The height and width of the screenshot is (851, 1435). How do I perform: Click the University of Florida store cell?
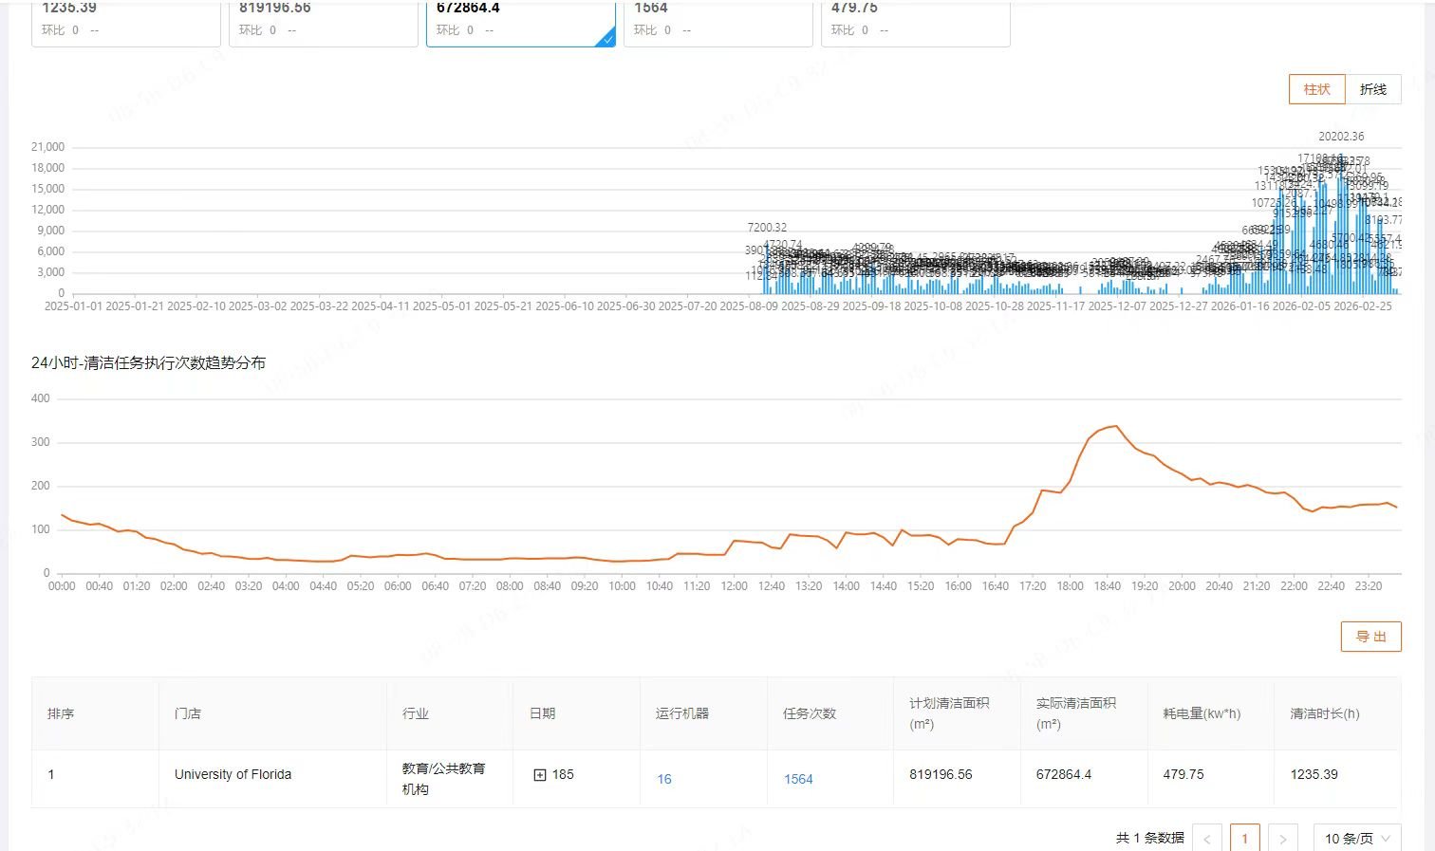233,775
